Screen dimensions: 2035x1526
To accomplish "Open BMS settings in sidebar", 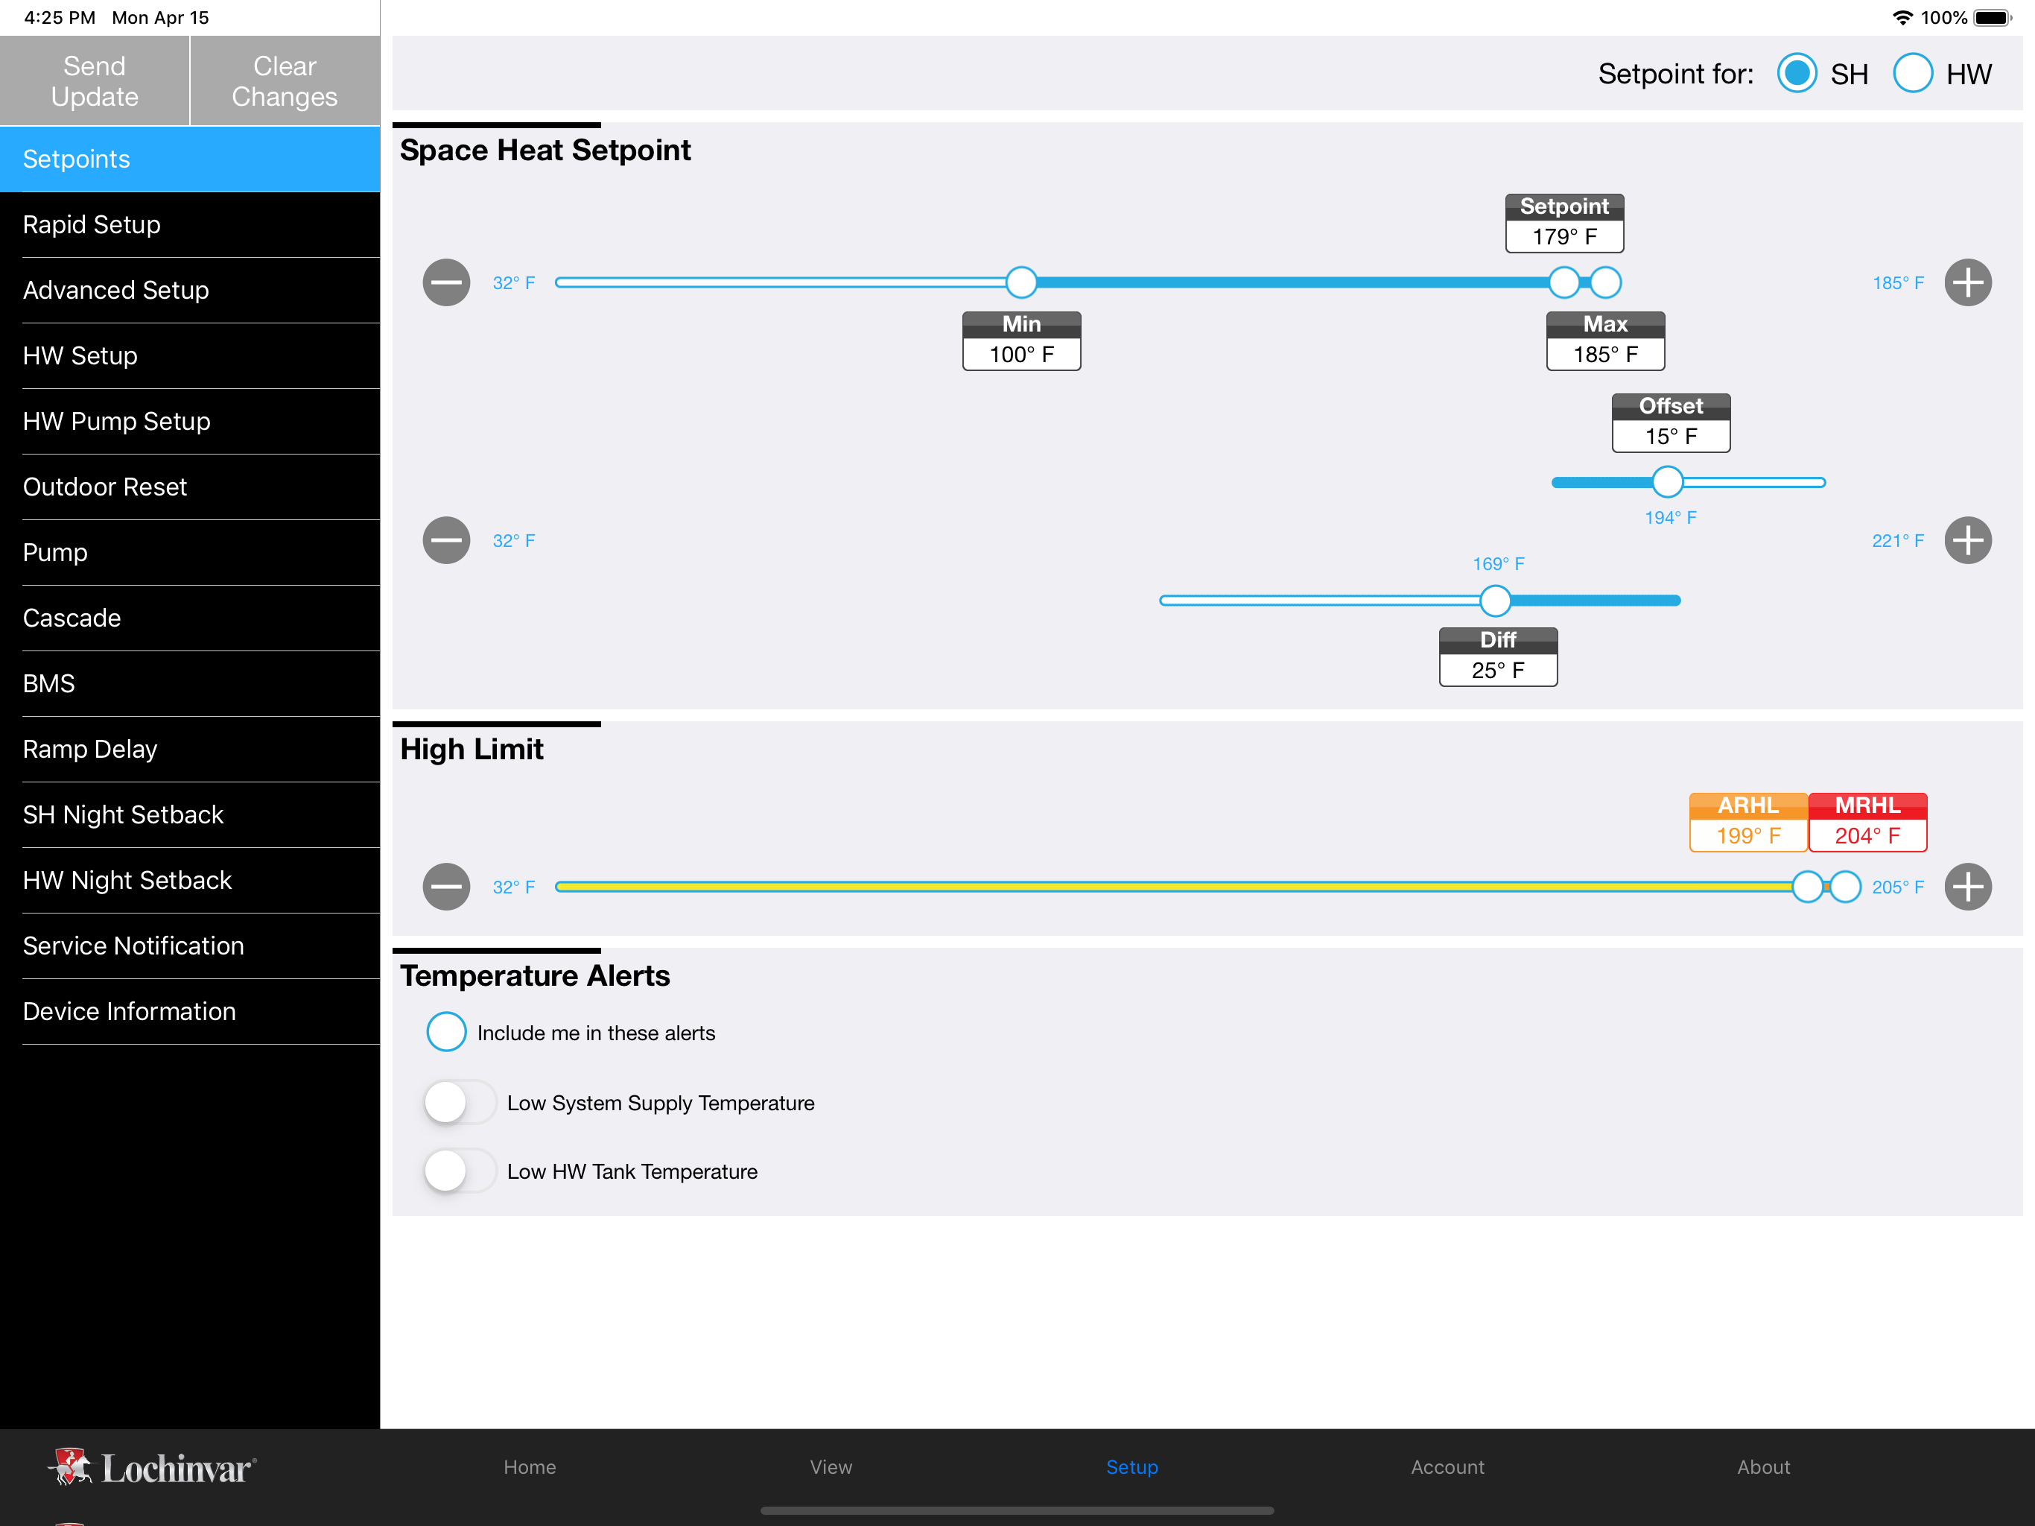I will click(x=191, y=683).
